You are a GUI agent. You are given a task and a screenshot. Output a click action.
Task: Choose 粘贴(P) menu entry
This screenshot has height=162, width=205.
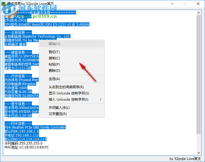(x=72, y=64)
